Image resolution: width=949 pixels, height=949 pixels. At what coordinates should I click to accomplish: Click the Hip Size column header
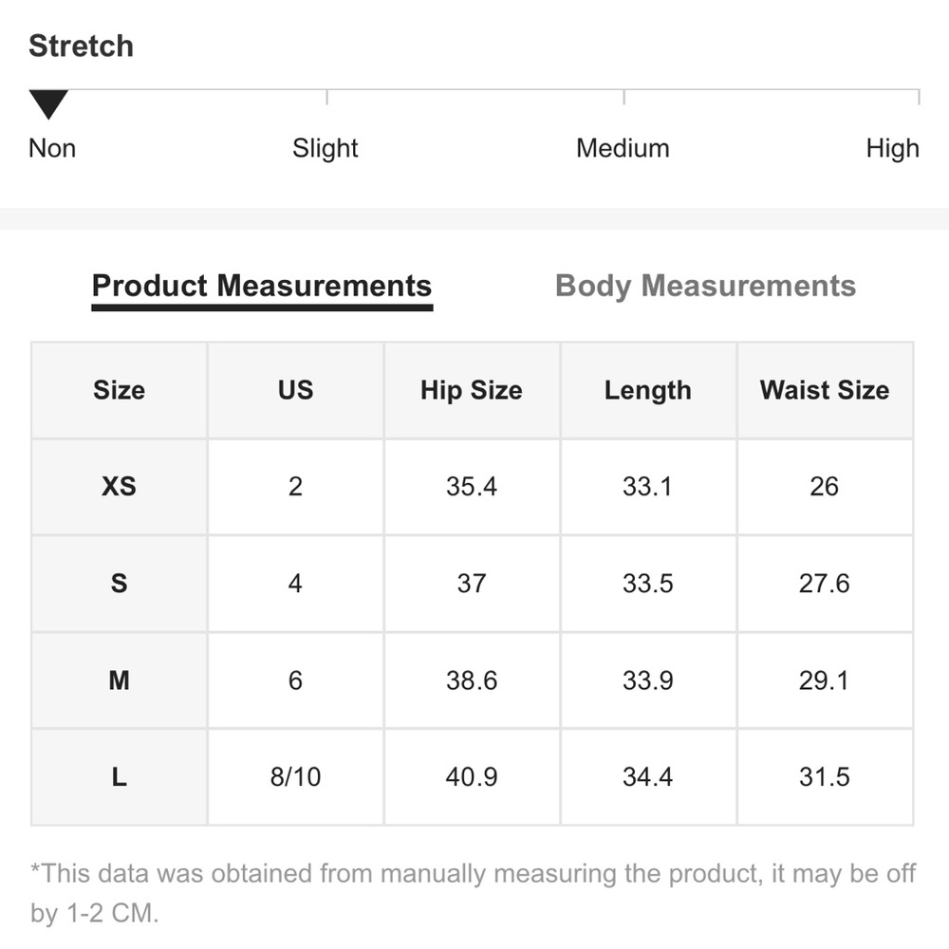click(x=472, y=390)
